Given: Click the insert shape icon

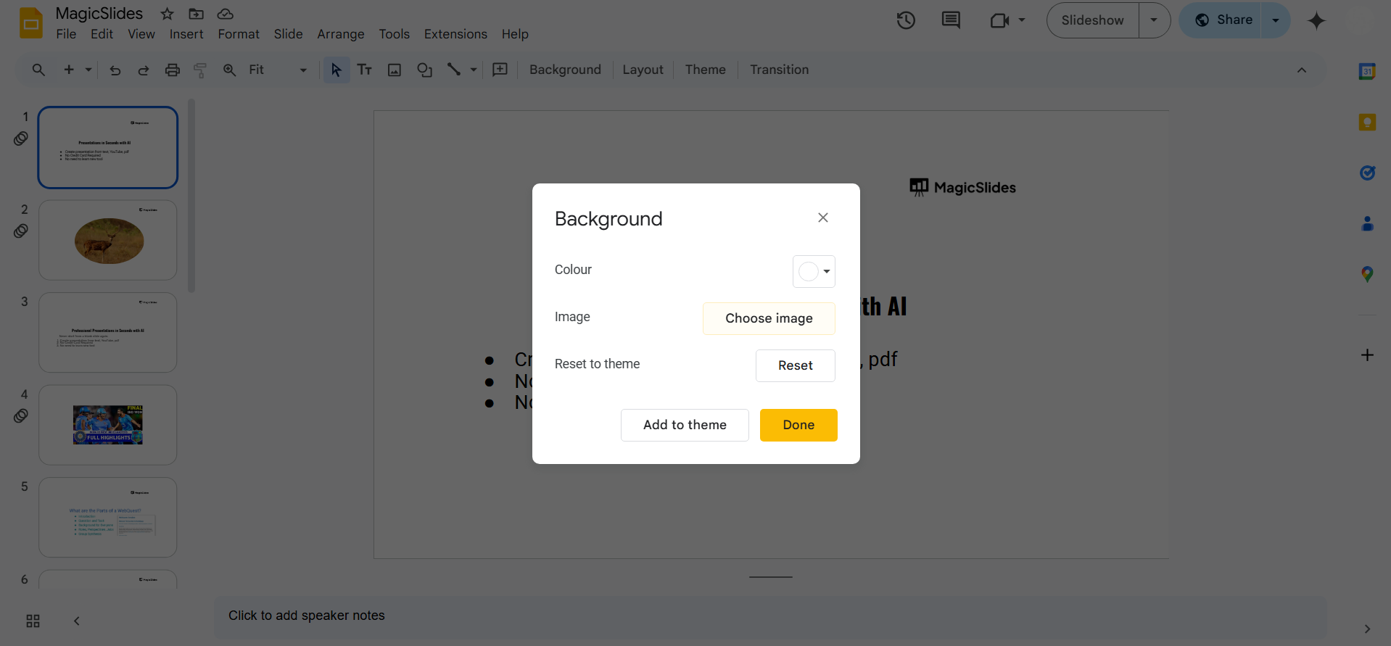Looking at the screenshot, I should 424,70.
